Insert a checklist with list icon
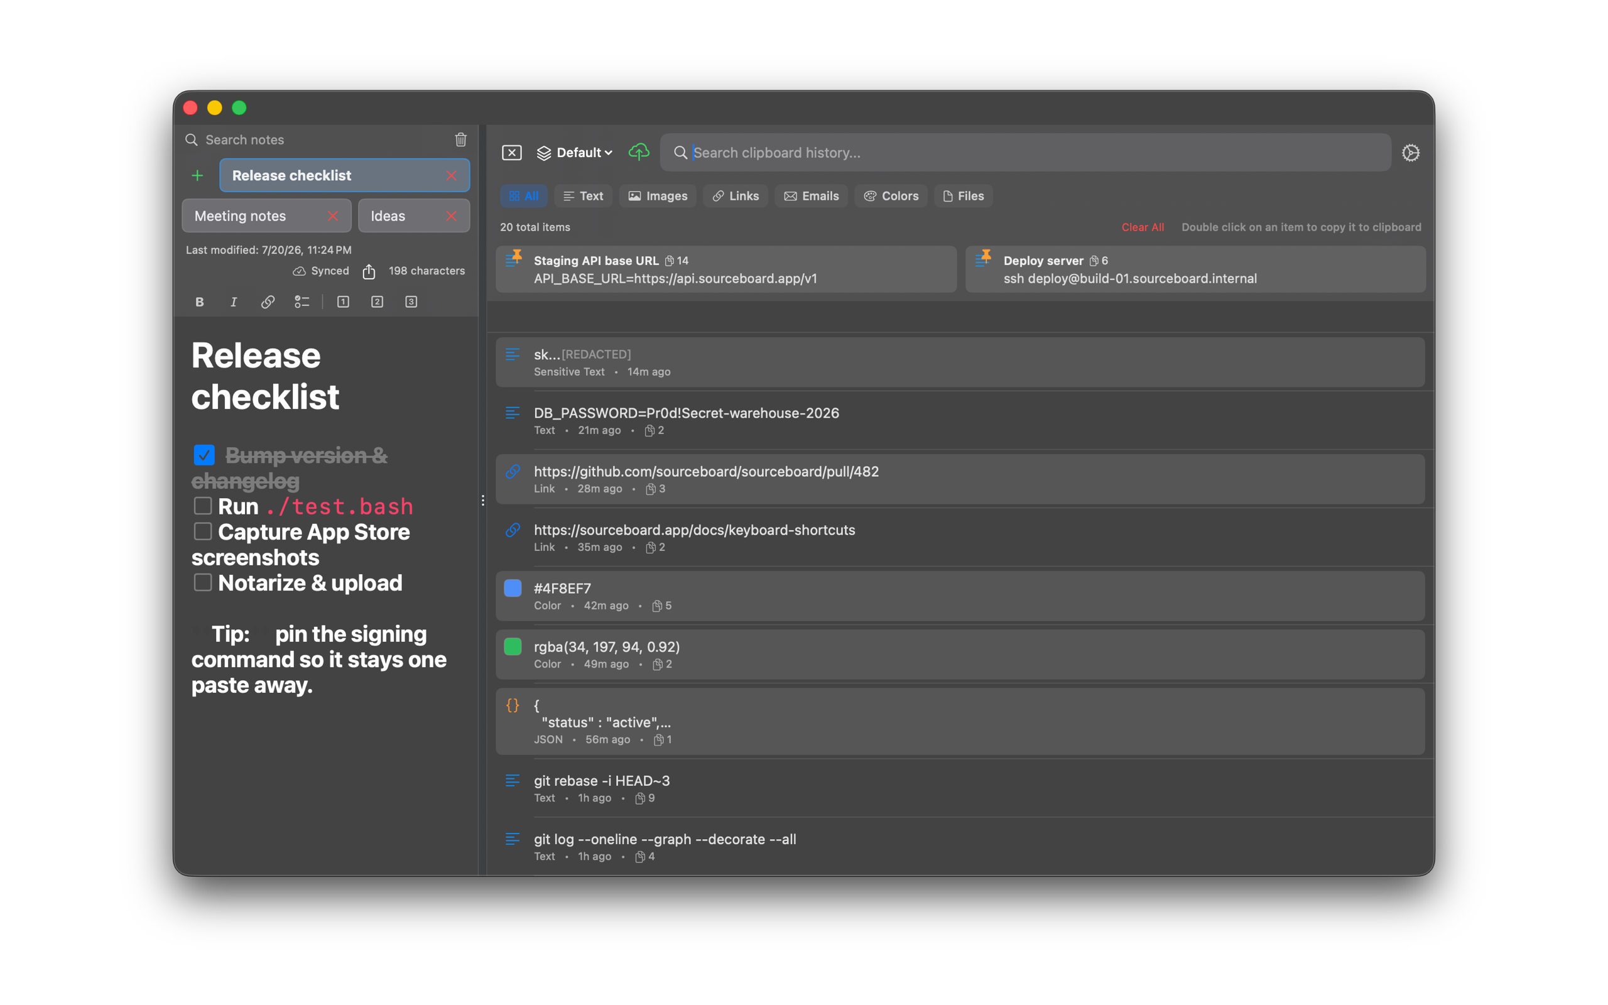The image size is (1608, 1005). coord(301,301)
